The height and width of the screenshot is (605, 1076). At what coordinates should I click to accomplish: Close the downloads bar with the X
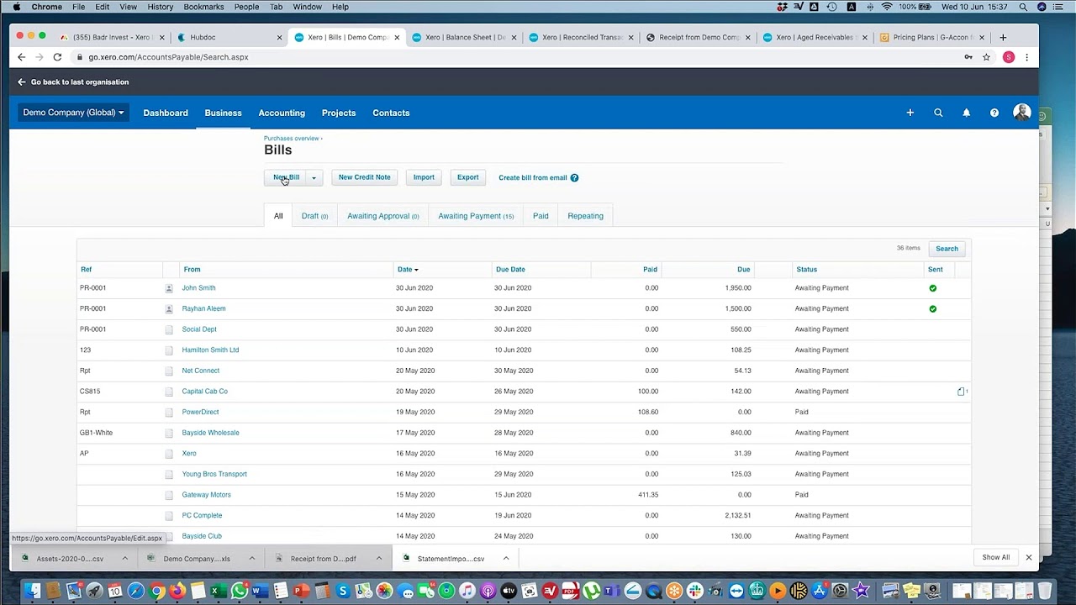[1028, 557]
